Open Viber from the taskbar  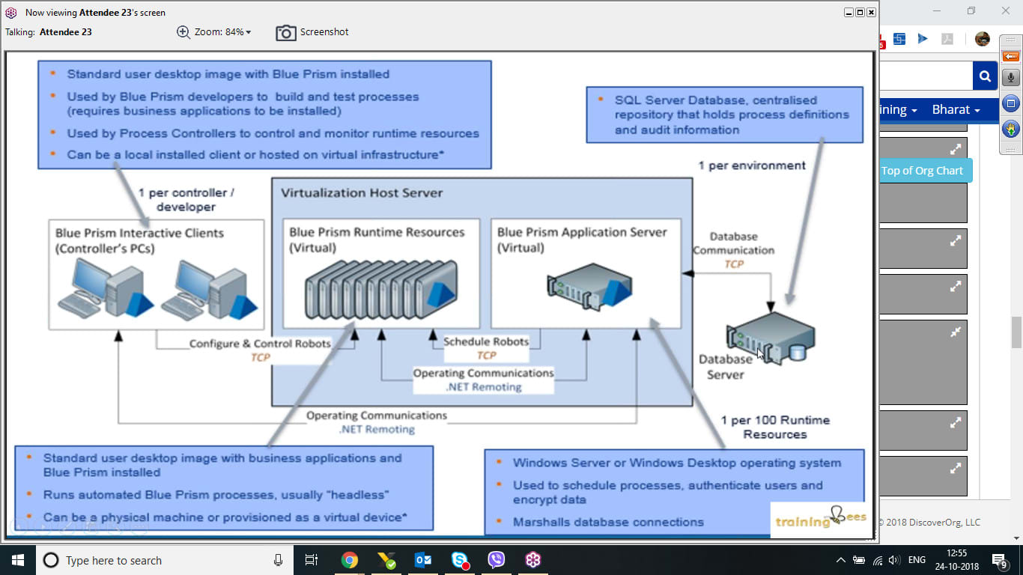[x=497, y=560]
